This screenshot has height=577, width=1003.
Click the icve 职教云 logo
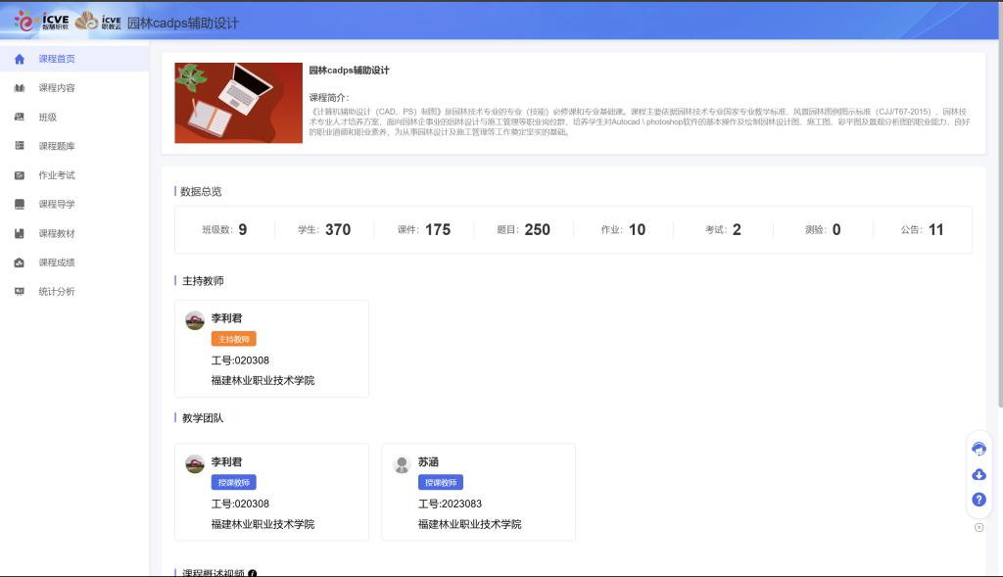point(98,22)
